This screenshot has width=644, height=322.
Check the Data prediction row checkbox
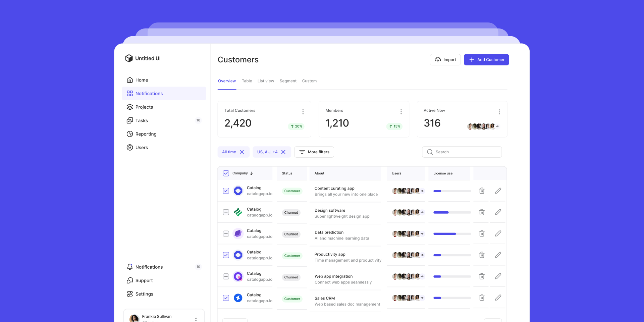[226, 233]
